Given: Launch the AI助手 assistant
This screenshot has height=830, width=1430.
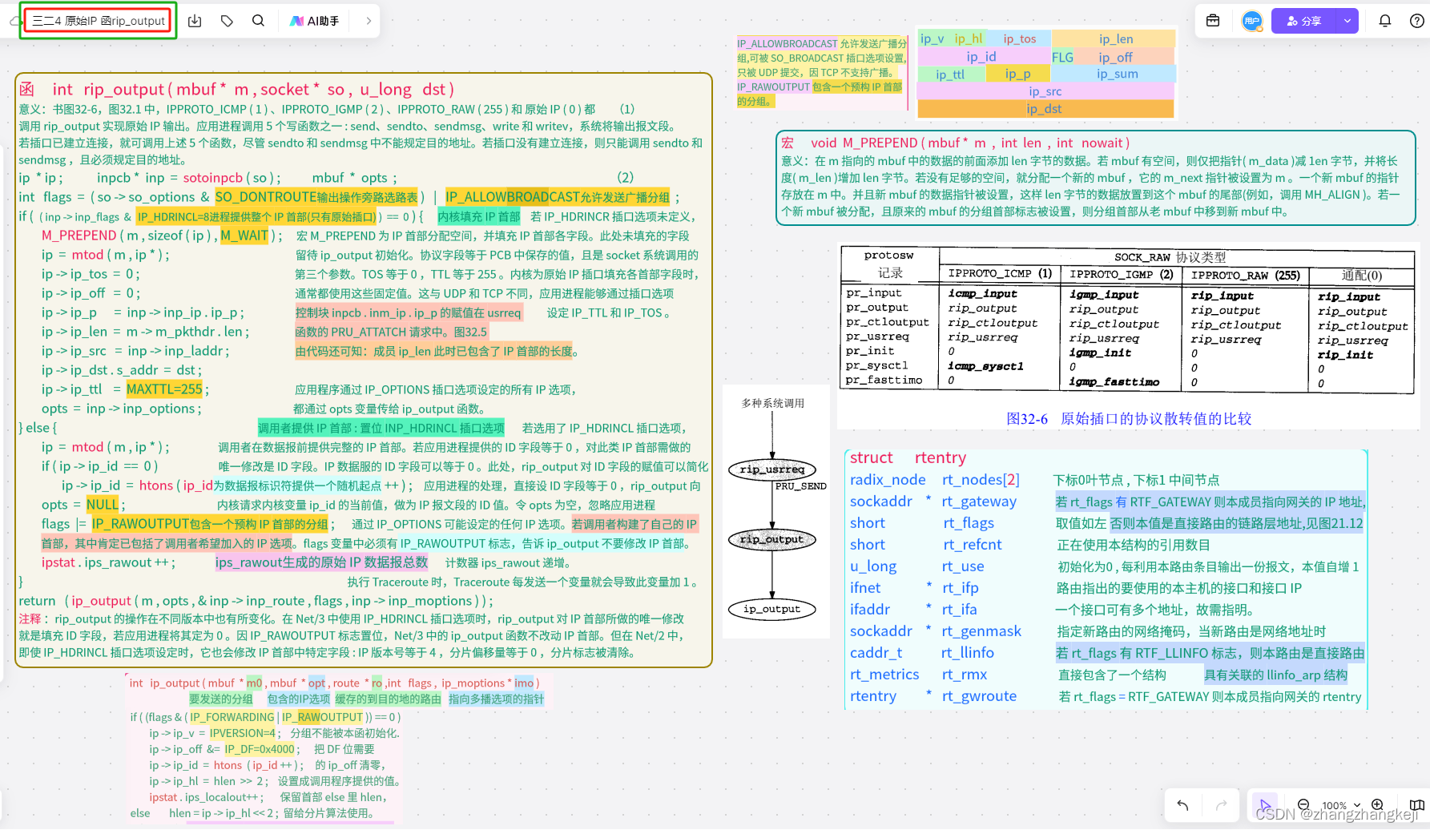Looking at the screenshot, I should pyautogui.click(x=315, y=21).
